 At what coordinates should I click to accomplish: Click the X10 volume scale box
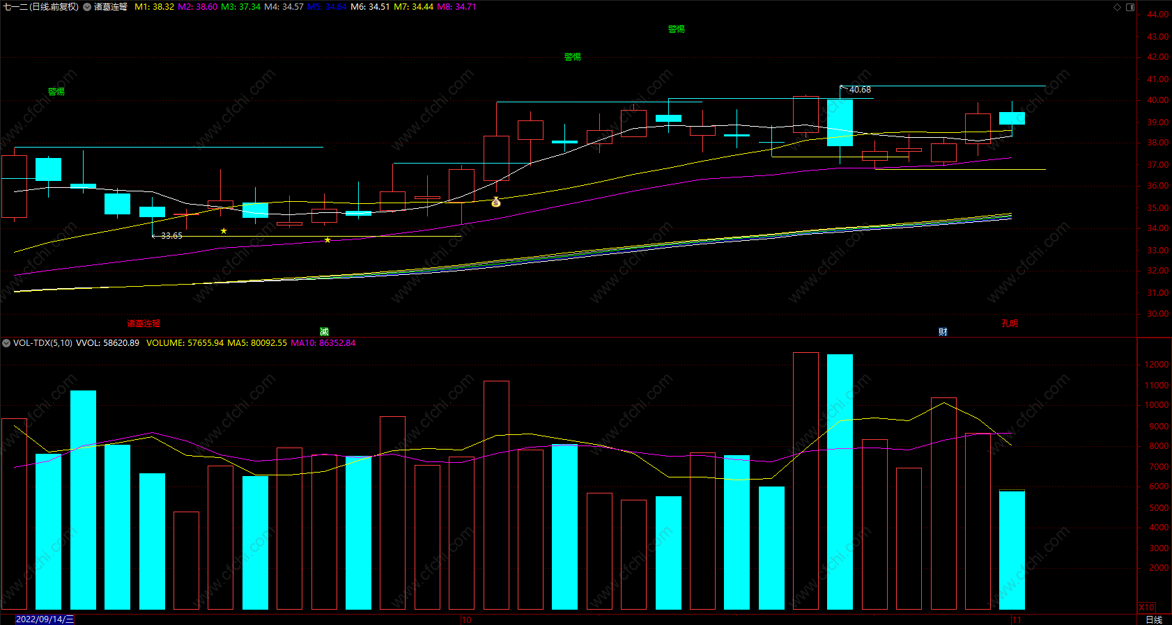tap(1146, 608)
